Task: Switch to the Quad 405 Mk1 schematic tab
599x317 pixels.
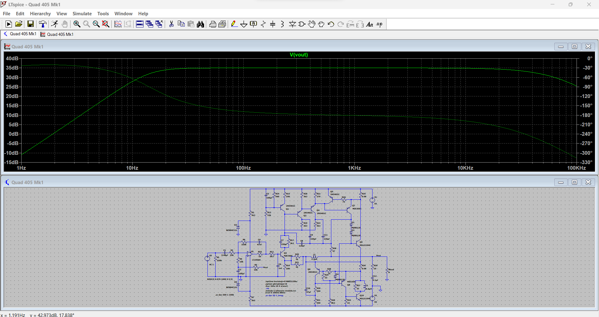Action: [20, 34]
